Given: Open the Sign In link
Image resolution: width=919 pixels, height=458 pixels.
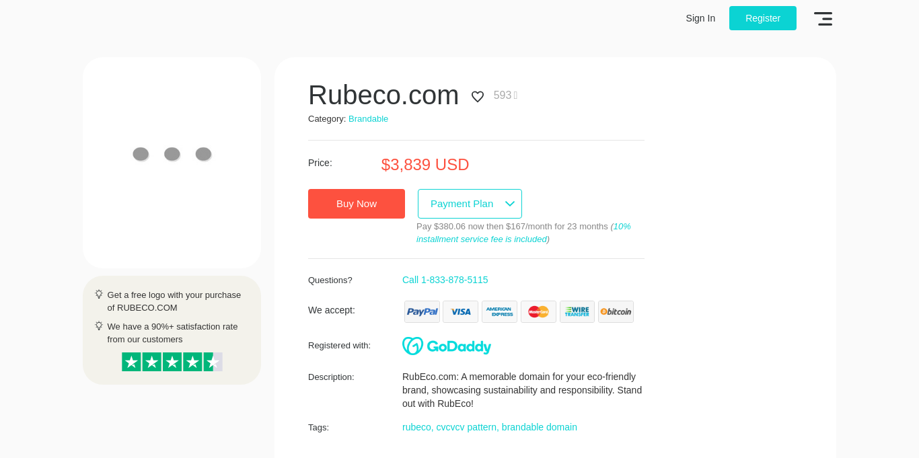Looking at the screenshot, I should [x=700, y=18].
